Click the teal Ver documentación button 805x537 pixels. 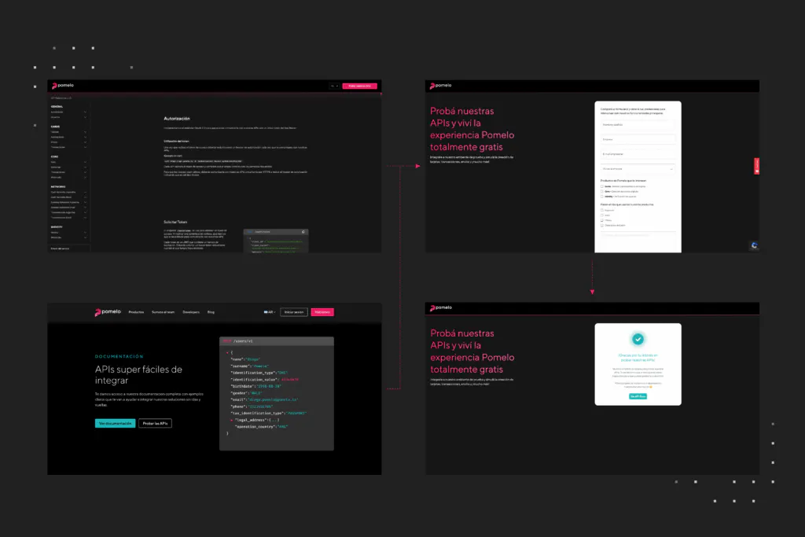[x=115, y=424]
